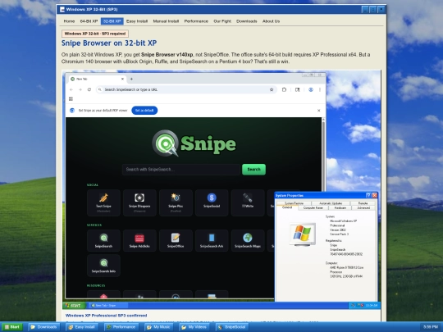Click the Snipe logo on the new tab page

[x=194, y=143]
